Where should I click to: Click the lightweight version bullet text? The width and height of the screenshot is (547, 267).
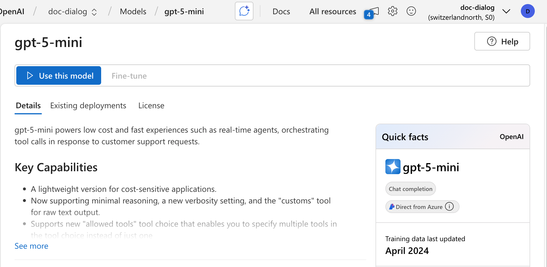click(x=124, y=189)
